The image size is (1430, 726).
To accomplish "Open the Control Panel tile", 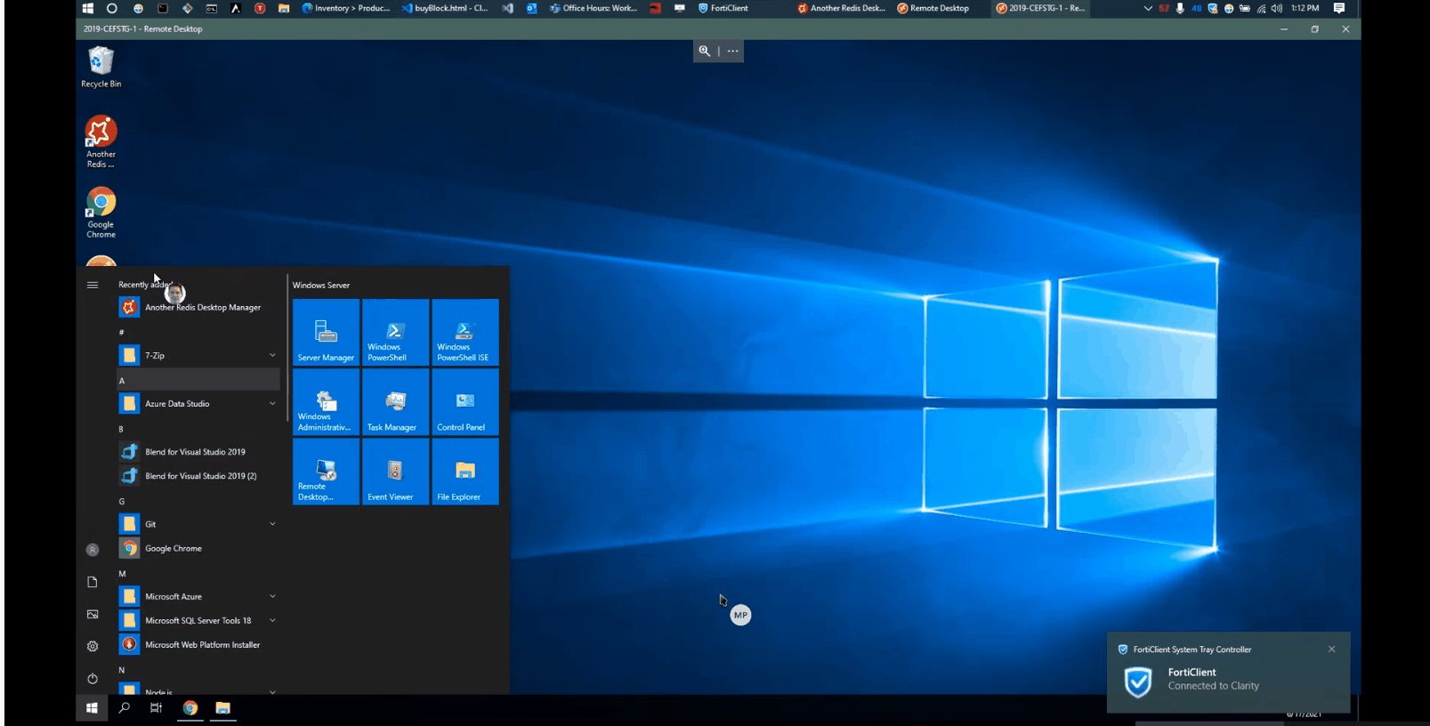I will pyautogui.click(x=465, y=401).
